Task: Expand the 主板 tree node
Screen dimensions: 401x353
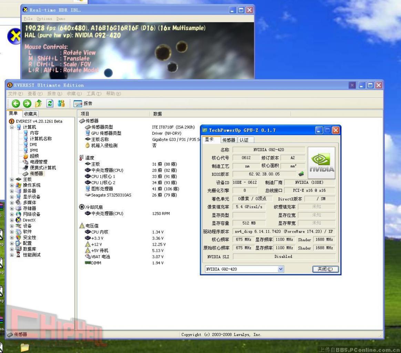Action: pyautogui.click(x=12, y=180)
